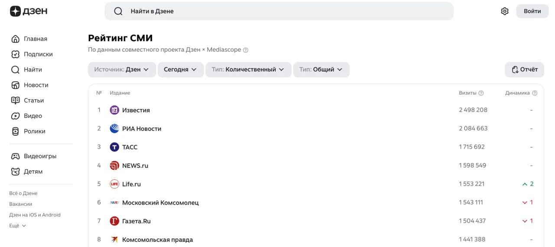Expand the Тип: Количественный dropdown
This screenshot has height=247, width=555.
pos(248,70)
